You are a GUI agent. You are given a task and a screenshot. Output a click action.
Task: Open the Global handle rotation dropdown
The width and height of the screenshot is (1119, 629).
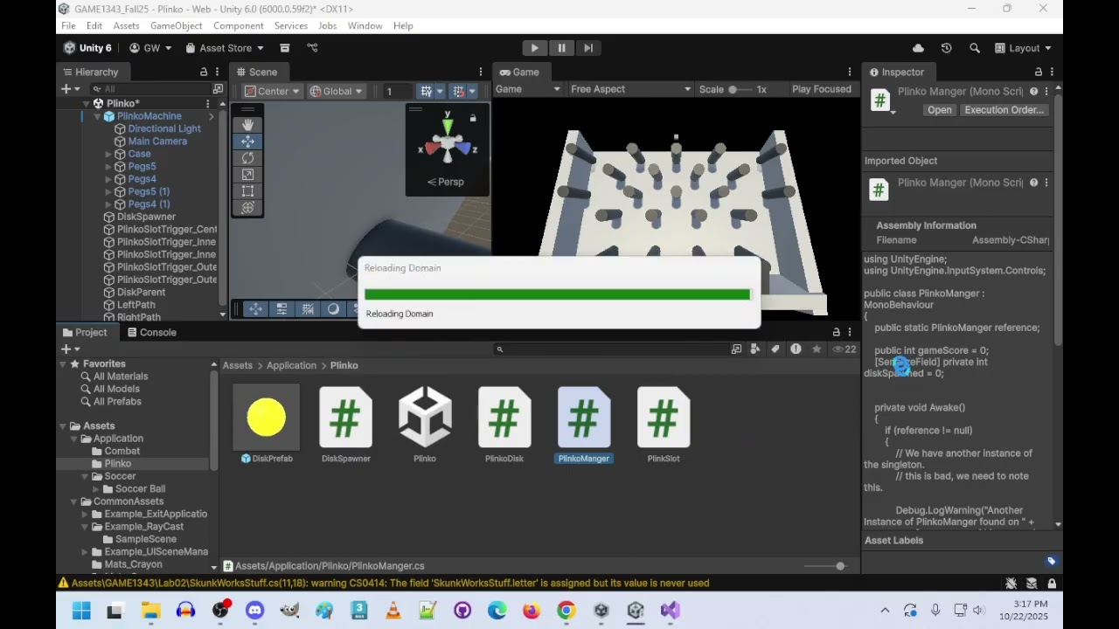coord(336,91)
